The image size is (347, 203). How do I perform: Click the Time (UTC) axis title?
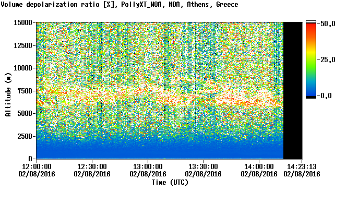[170, 183]
